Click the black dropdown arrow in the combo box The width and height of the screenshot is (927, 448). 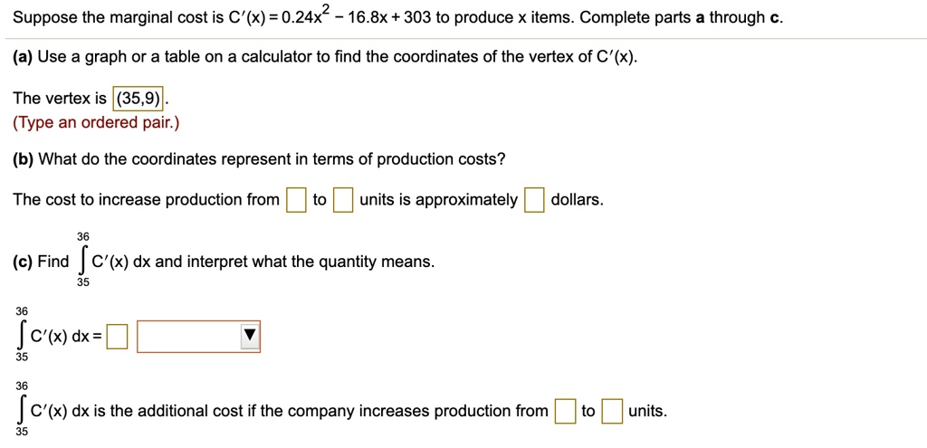coord(250,337)
